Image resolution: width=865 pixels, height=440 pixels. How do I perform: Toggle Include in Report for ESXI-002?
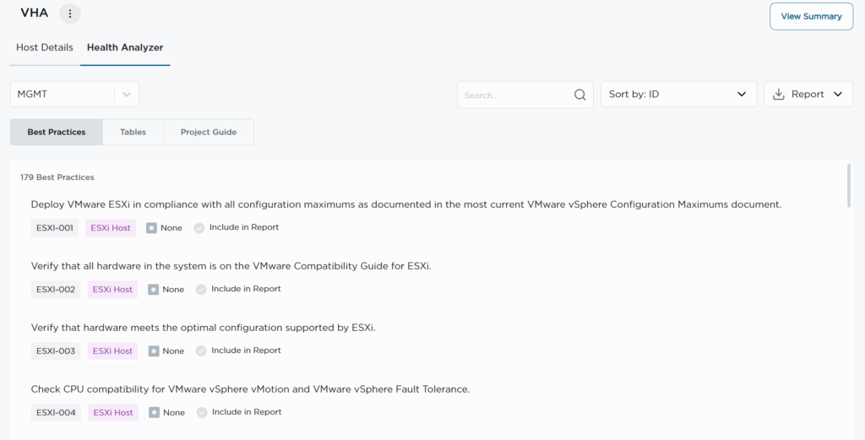coord(201,290)
